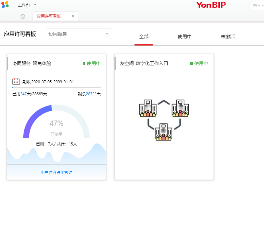
Task: Click the 协同服务-限免体验 card title
Action: coord(32,63)
